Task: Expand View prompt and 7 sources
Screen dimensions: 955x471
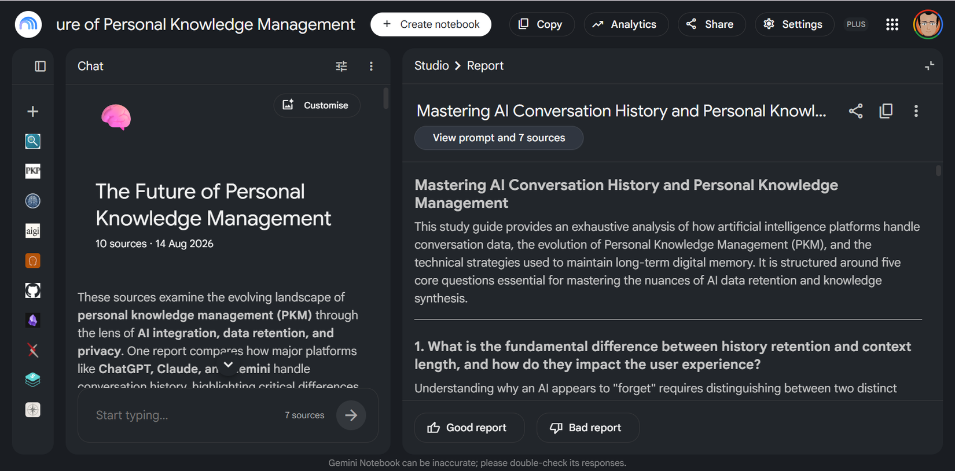Action: [x=499, y=138]
